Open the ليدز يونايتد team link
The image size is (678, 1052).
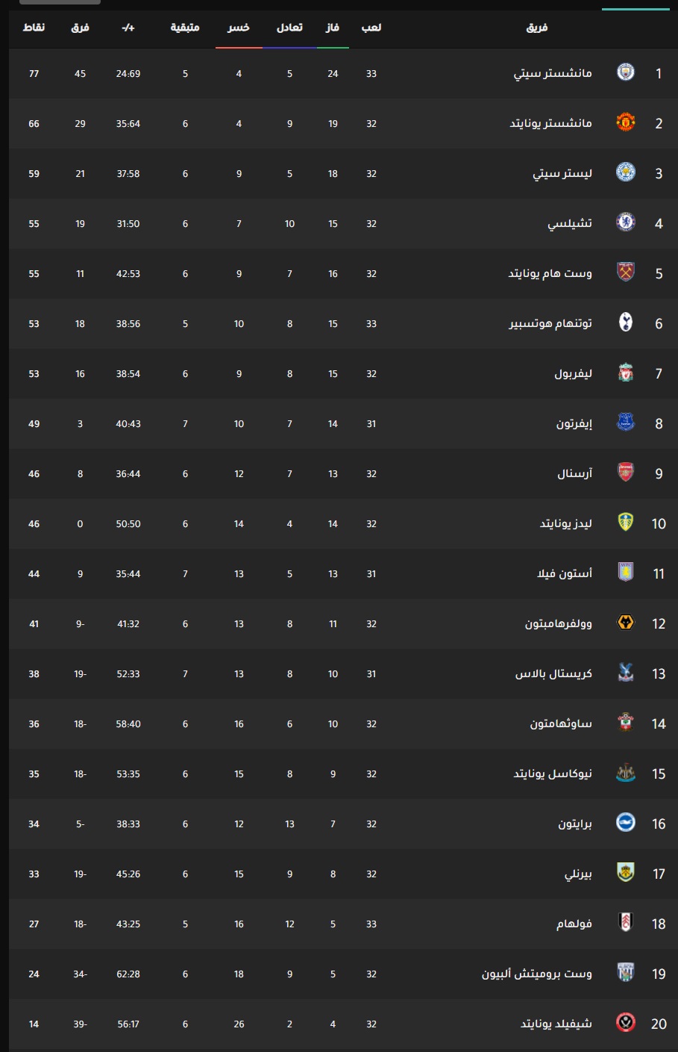566,523
